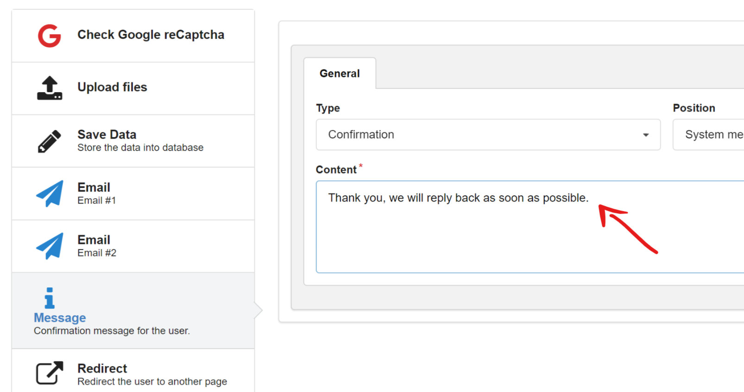Click the Message info icon
The height and width of the screenshot is (392, 744).
click(49, 298)
